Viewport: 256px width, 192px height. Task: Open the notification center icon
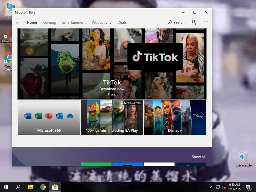[x=248, y=187]
